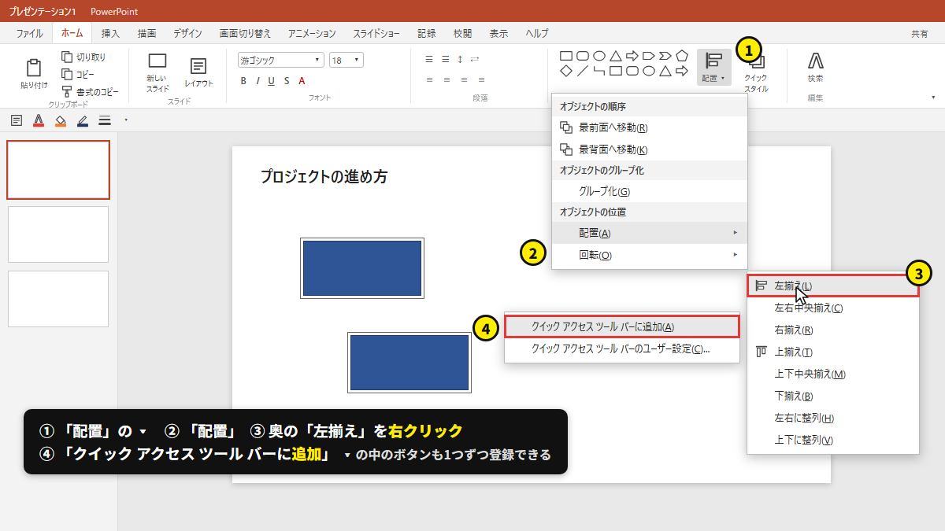Toggle align text left in paragraph group
Image resolution: width=945 pixels, height=531 pixels.
pyautogui.click(x=429, y=79)
